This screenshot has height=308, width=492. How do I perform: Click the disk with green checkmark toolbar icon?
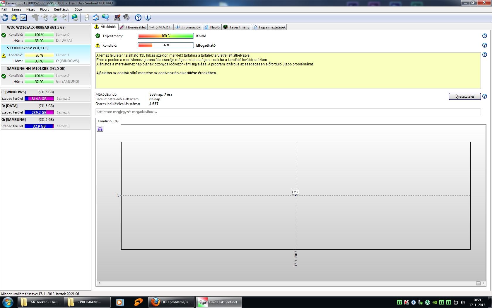pyautogui.click(x=54, y=18)
